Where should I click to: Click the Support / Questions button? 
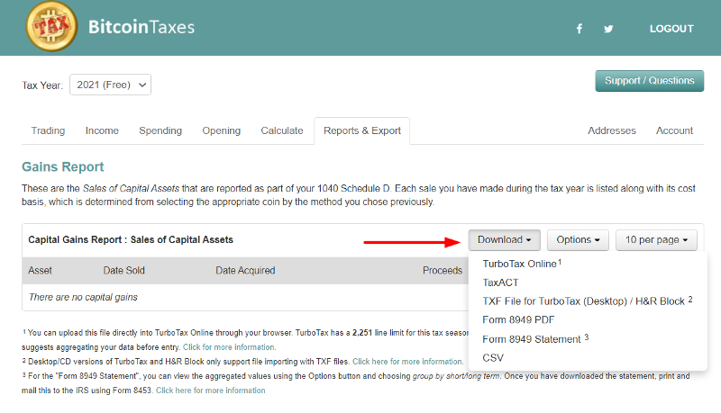[x=649, y=81]
